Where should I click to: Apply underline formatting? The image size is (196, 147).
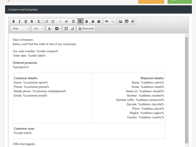pos(26,22)
